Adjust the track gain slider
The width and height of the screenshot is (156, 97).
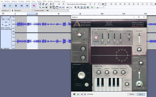pyautogui.click(x=6, y=22)
